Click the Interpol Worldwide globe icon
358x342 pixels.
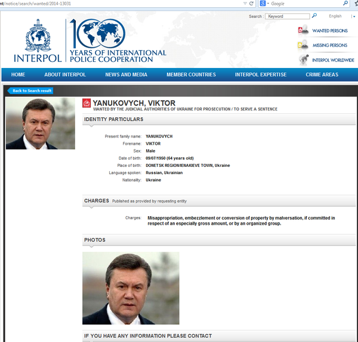303,60
